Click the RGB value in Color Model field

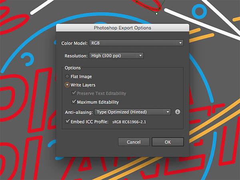click(96, 43)
